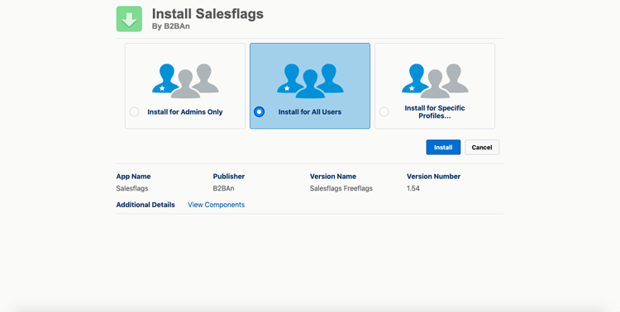Select the Install for Specific Profiles radio button

coord(384,111)
